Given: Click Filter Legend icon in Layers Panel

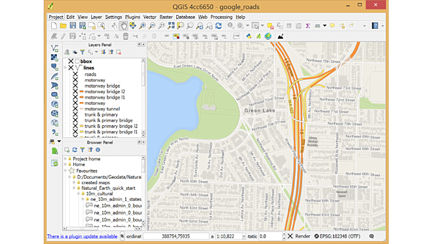Looking at the screenshot, I should (x=82, y=52).
